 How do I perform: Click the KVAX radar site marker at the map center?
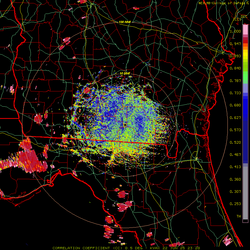[x=125, y=125]
